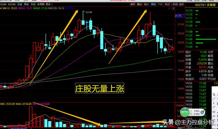Expand the 更多 periods list
Image resolution: width=218 pixels, height=129 pixels.
tap(49, 4)
